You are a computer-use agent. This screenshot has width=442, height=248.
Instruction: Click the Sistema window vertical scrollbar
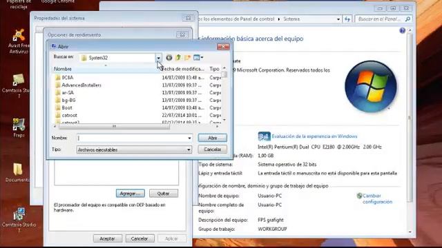(x=410, y=118)
